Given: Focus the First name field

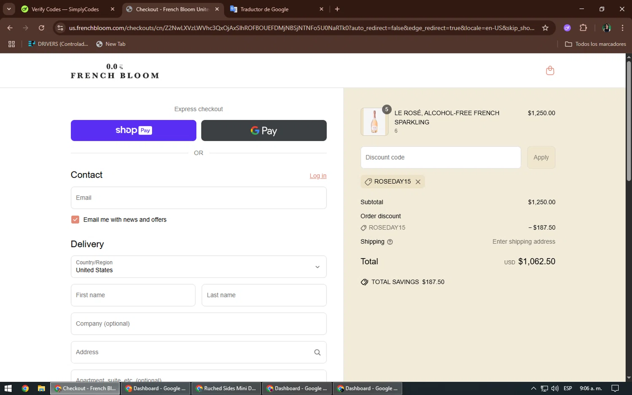Looking at the screenshot, I should 133,295.
